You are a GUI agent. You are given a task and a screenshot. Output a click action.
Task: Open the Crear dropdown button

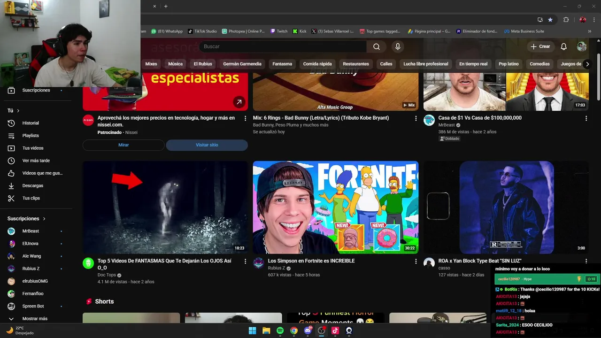coord(540,46)
